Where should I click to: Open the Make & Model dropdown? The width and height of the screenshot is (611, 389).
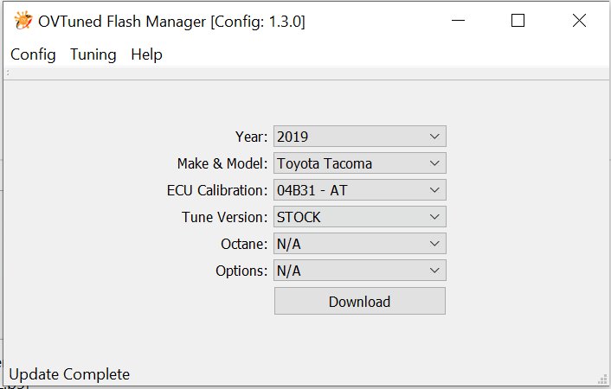360,163
